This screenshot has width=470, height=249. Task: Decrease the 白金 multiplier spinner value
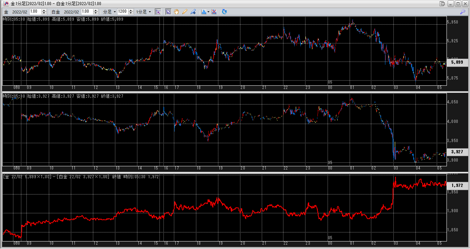pos(96,13)
